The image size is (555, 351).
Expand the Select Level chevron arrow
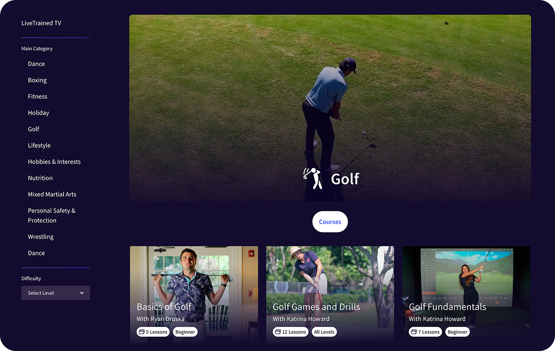point(82,293)
